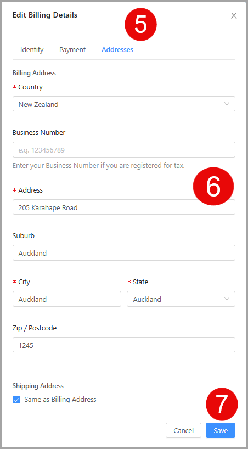The image size is (248, 449).
Task: Click the Country dropdown chevron arrow
Action: pyautogui.click(x=227, y=104)
